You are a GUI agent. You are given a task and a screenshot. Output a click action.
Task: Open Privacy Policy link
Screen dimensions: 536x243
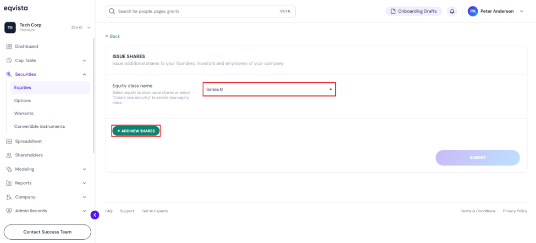[515, 211]
